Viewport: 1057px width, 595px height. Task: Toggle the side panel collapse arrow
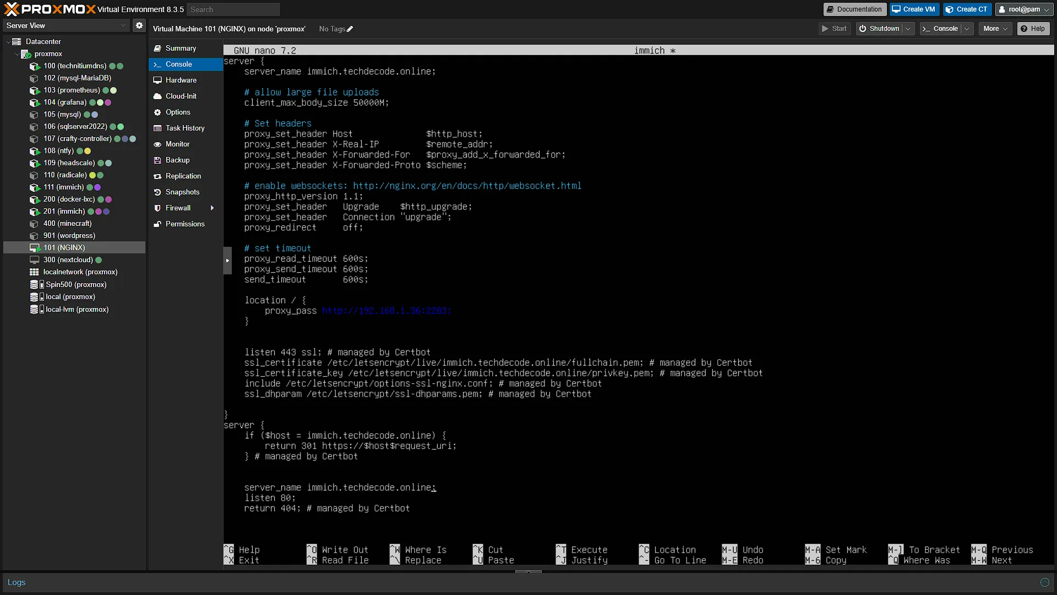click(227, 261)
